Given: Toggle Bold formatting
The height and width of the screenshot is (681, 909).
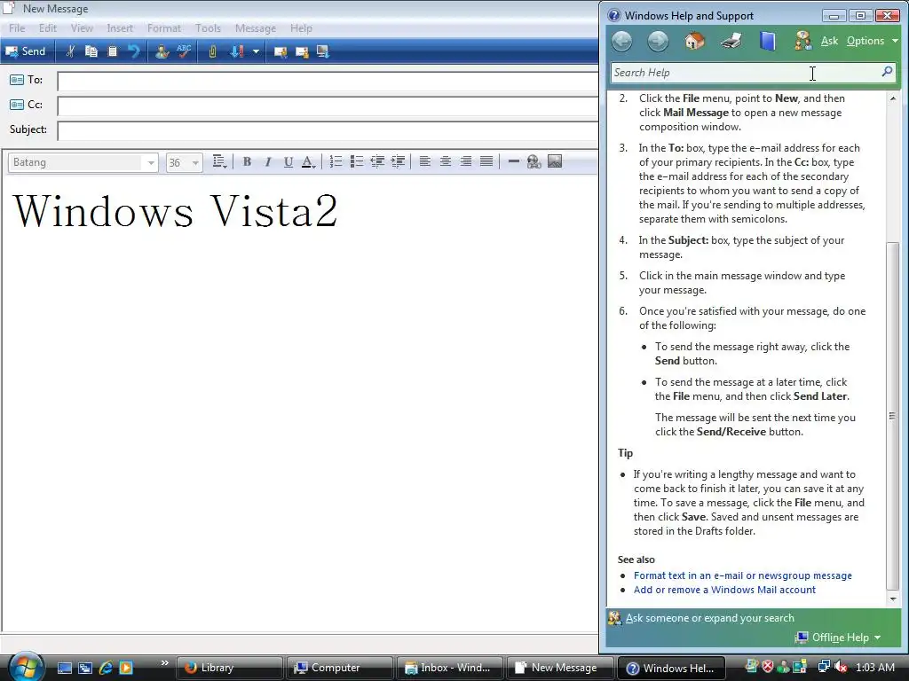Looking at the screenshot, I should [x=247, y=161].
